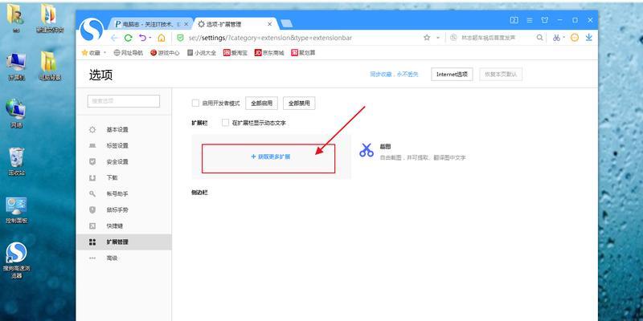Viewport: 643px width, 321px height.
Task: Click the 新建文件夹 desktop folder icon
Action: (x=49, y=18)
